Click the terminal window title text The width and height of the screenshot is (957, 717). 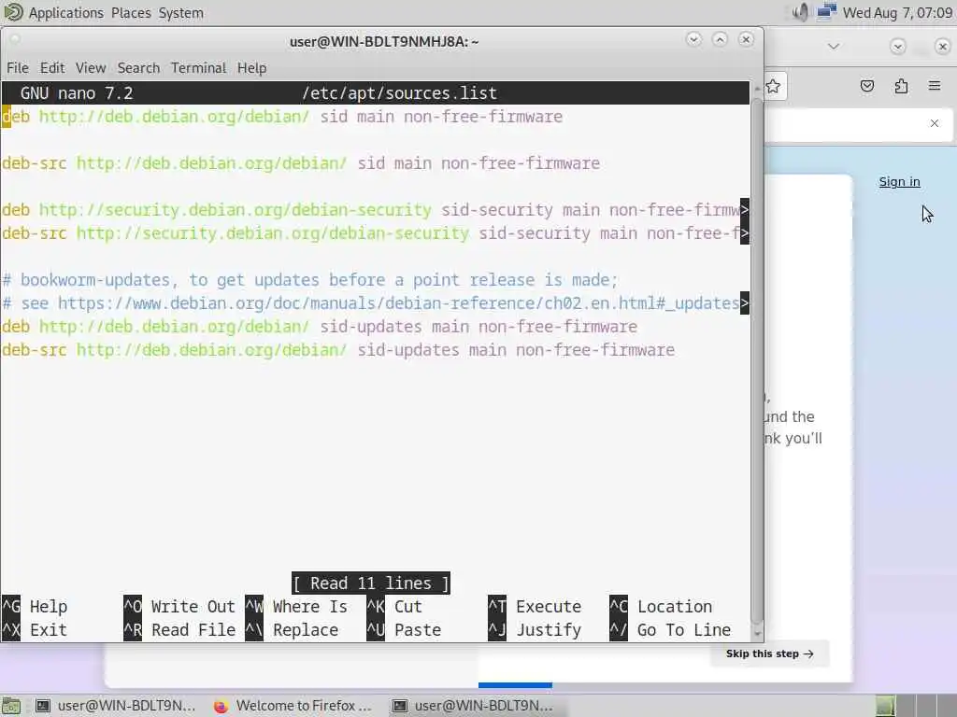384,41
